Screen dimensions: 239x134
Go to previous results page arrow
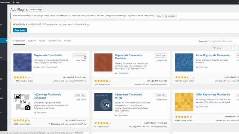[229, 48]
